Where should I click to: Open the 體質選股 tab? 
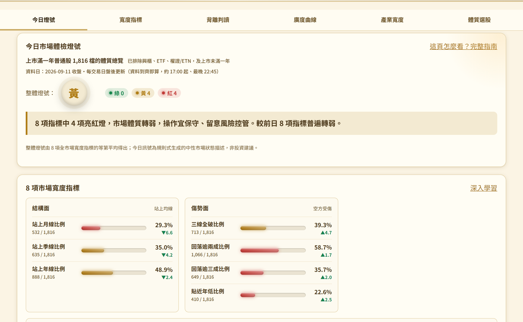pos(479,20)
